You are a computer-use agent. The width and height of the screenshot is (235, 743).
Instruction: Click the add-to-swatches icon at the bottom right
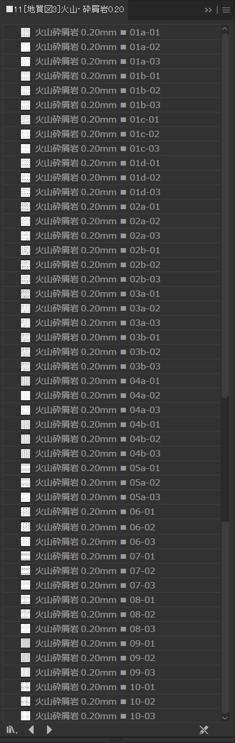tap(203, 730)
